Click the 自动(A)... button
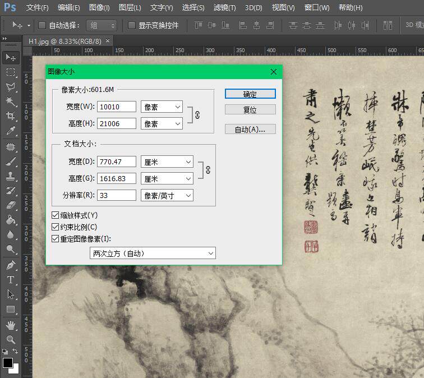Viewport: 424px width, 378px height. click(250, 129)
